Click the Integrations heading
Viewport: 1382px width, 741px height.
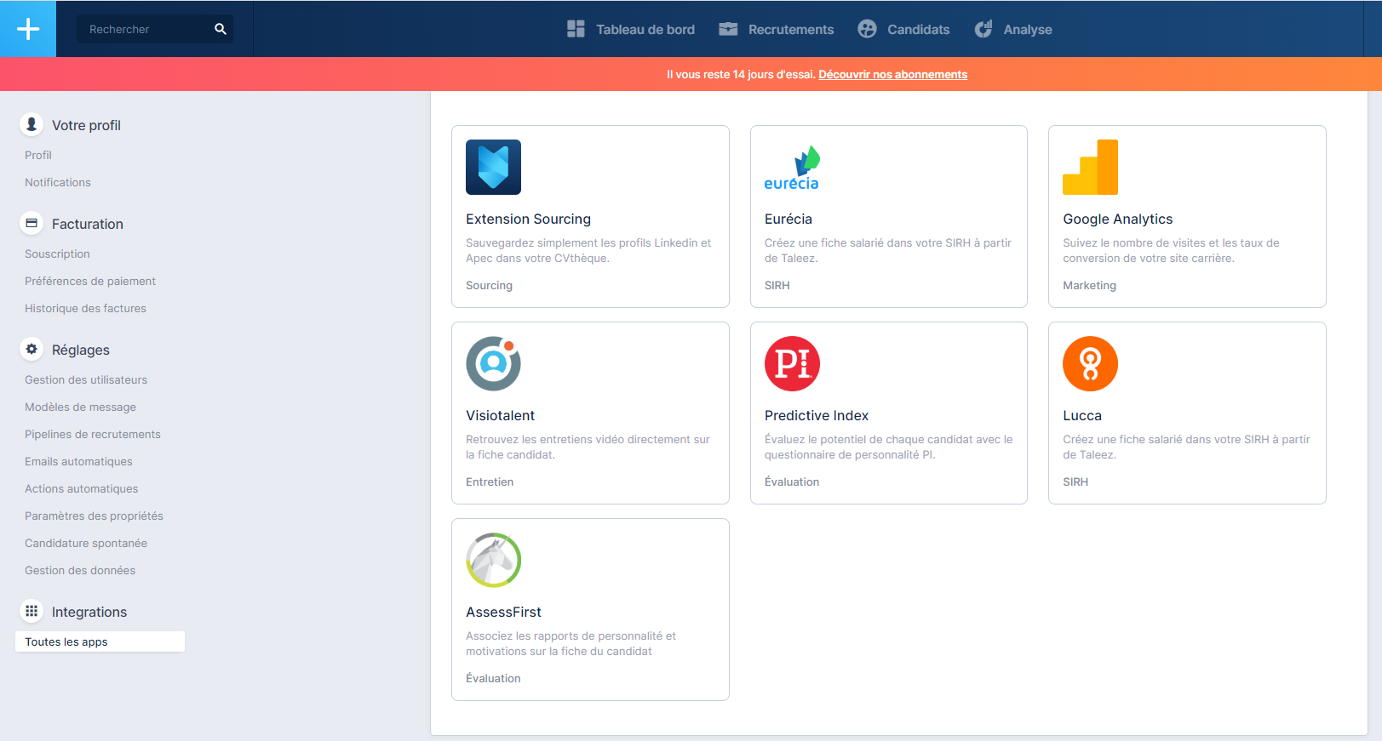tap(89, 612)
